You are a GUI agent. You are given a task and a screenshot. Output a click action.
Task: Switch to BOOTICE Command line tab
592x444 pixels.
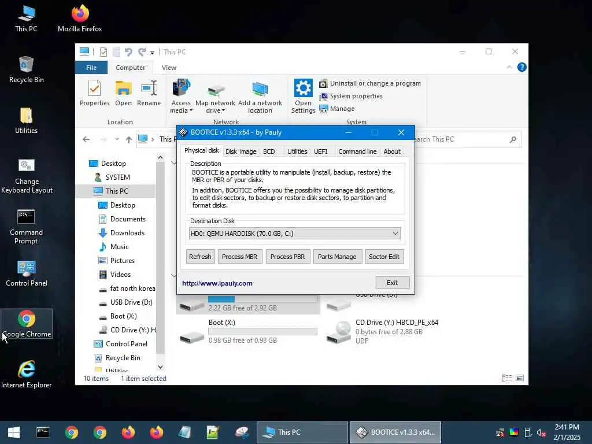point(357,151)
